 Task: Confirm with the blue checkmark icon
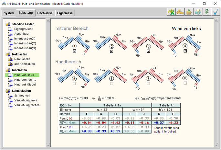[x=215, y=12]
